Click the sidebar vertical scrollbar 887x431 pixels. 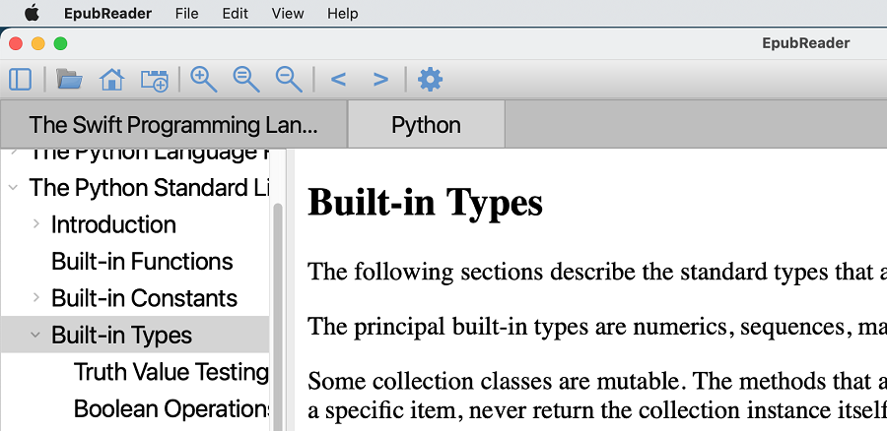278,316
